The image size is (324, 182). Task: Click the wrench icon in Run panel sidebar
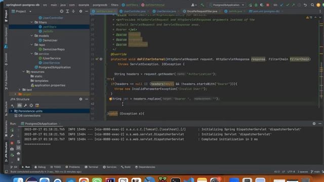[12, 136]
